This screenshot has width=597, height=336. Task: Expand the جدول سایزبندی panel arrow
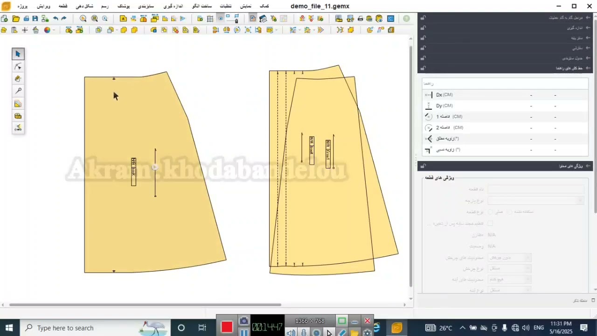tap(588, 58)
